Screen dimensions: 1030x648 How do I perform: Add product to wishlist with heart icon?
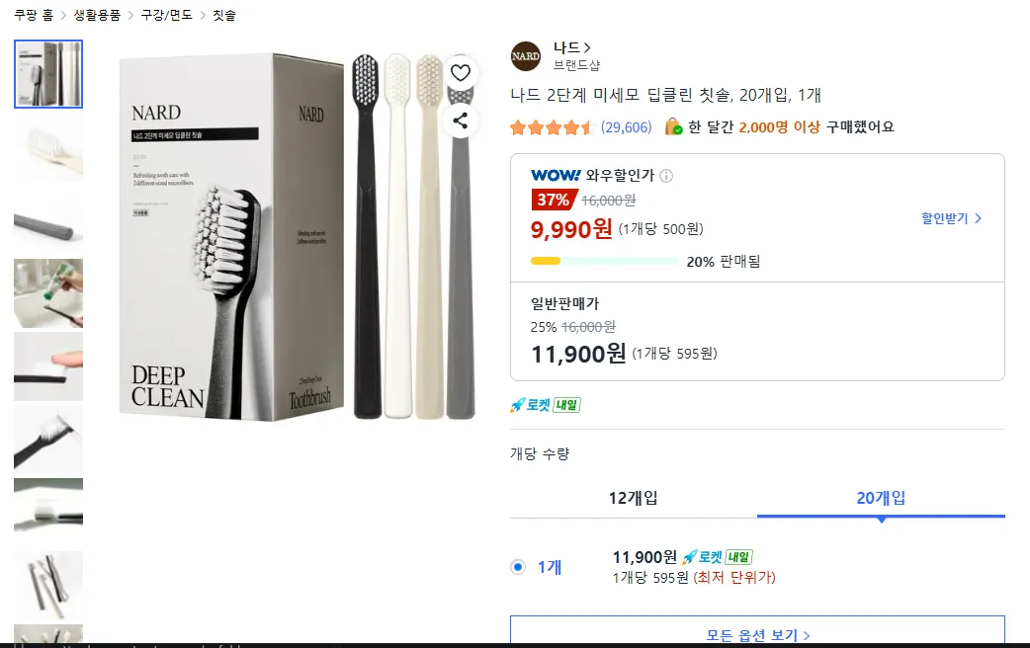(461, 73)
